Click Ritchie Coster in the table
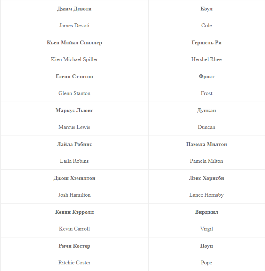Image resolution: width=265 pixels, height=271 pixels. click(74, 263)
